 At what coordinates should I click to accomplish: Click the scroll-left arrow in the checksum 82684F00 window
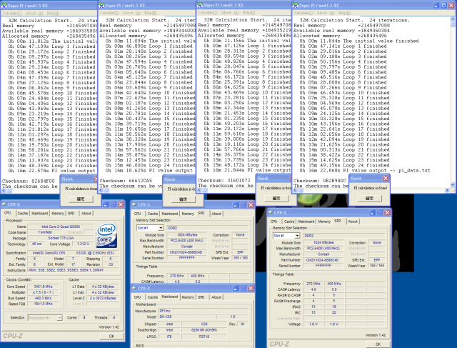pyautogui.click(x=4, y=191)
